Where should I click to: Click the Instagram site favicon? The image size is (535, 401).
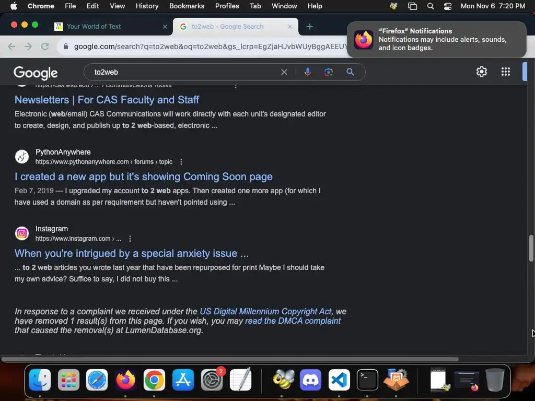pyautogui.click(x=22, y=233)
